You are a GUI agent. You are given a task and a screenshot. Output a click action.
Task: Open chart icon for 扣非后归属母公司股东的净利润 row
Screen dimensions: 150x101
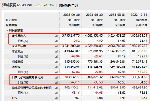point(56,88)
